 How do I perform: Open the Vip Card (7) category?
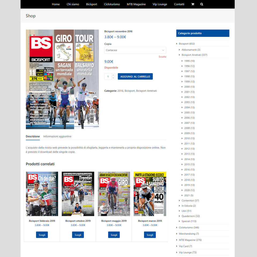186,246
